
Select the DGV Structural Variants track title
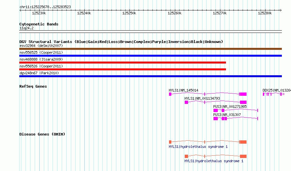pos(121,42)
